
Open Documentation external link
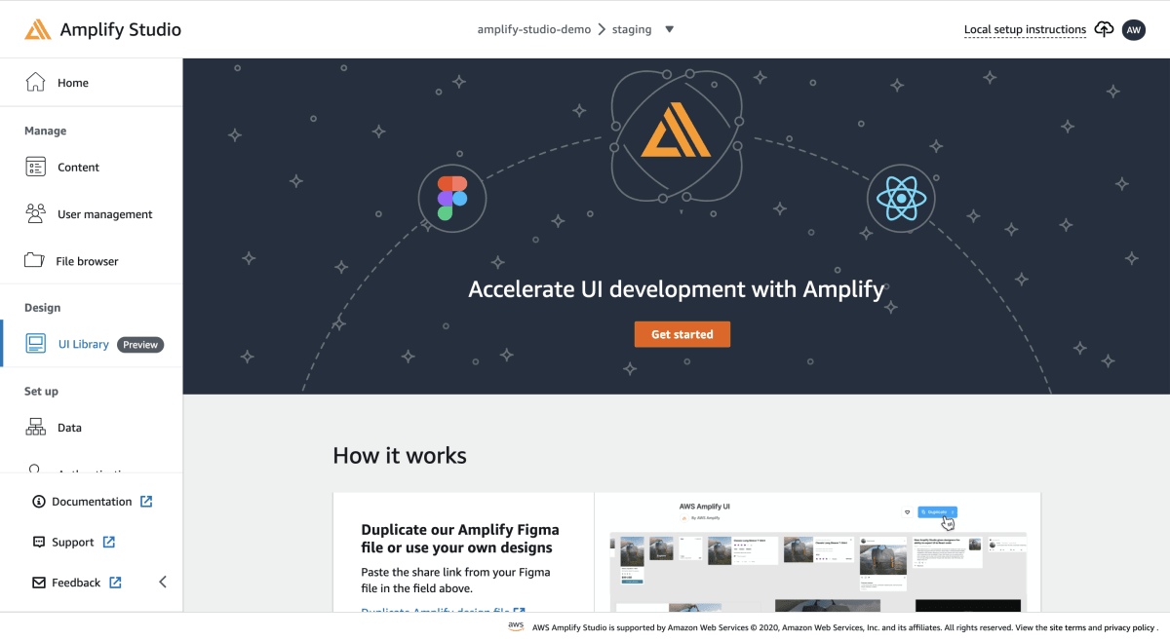tap(92, 502)
